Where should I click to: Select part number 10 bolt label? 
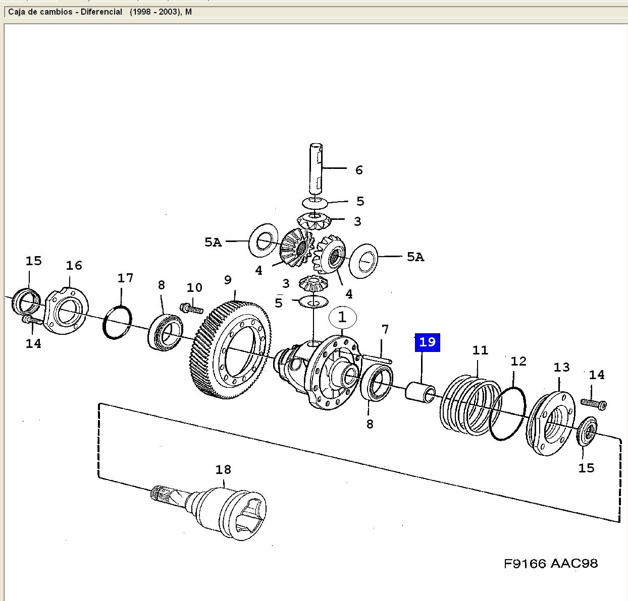[x=194, y=288]
